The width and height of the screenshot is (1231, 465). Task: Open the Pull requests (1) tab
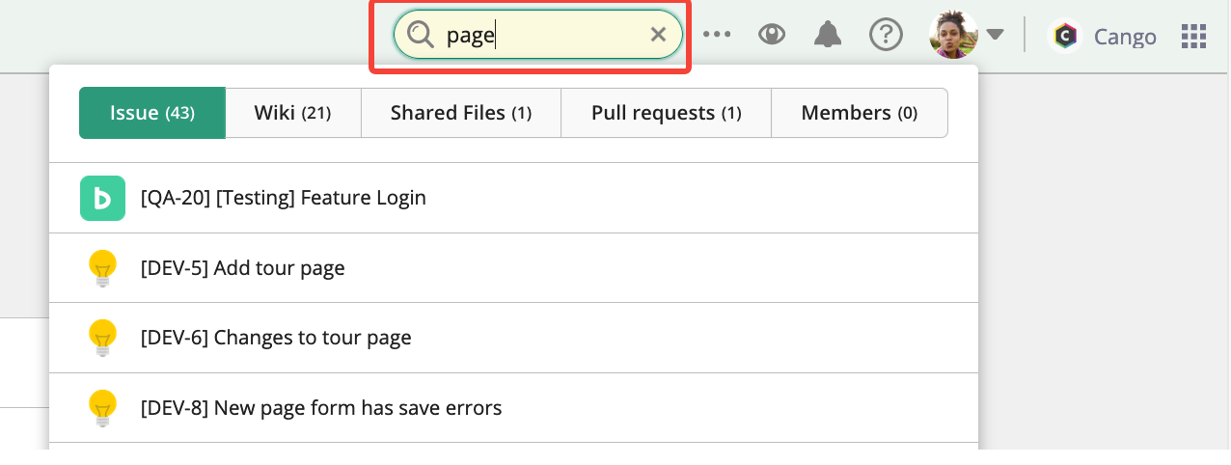click(x=667, y=113)
